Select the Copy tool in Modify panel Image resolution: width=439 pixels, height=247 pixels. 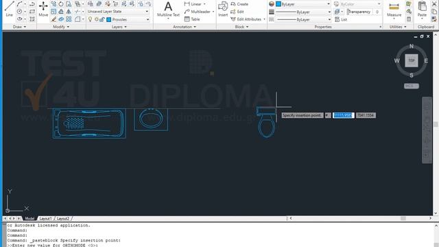point(54,4)
